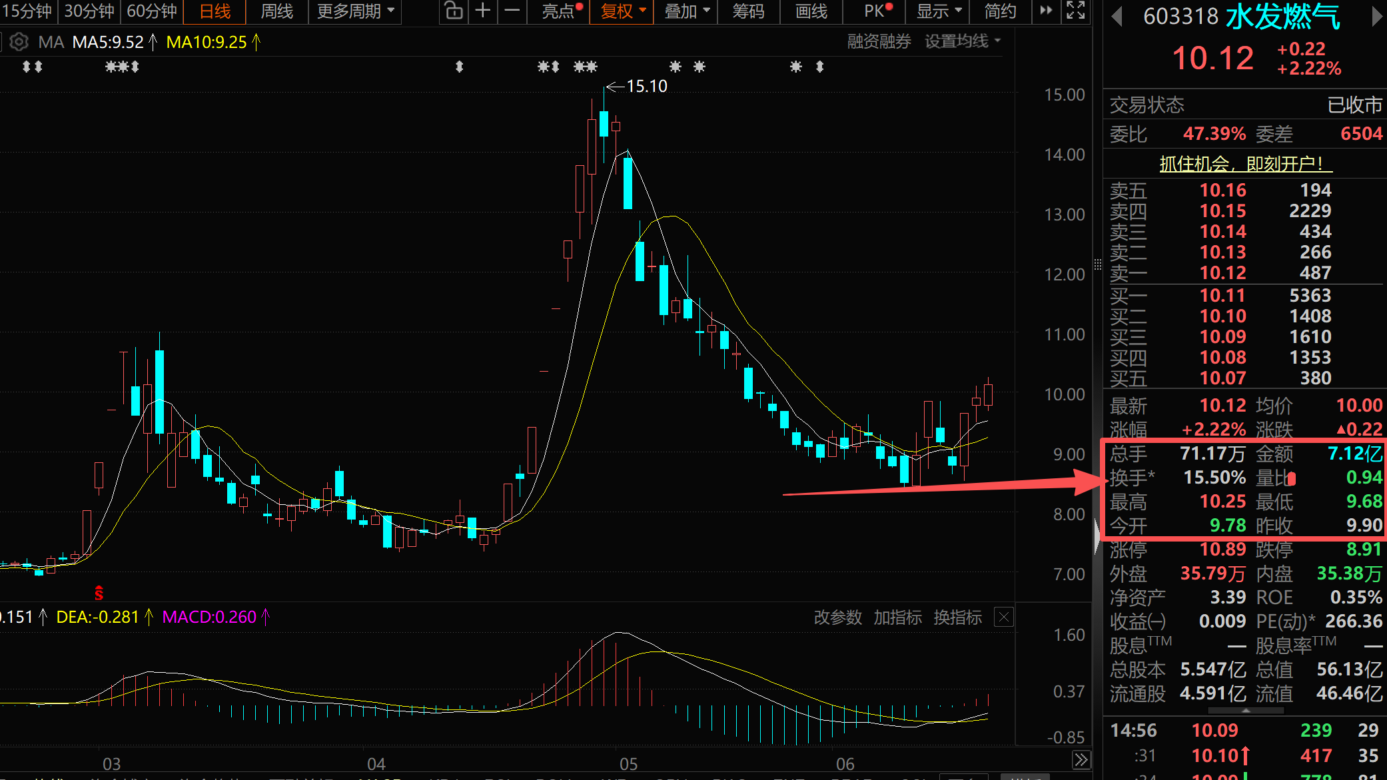The image size is (1387, 780).
Task: Click the panel splitter grip handle
Action: point(1097,264)
